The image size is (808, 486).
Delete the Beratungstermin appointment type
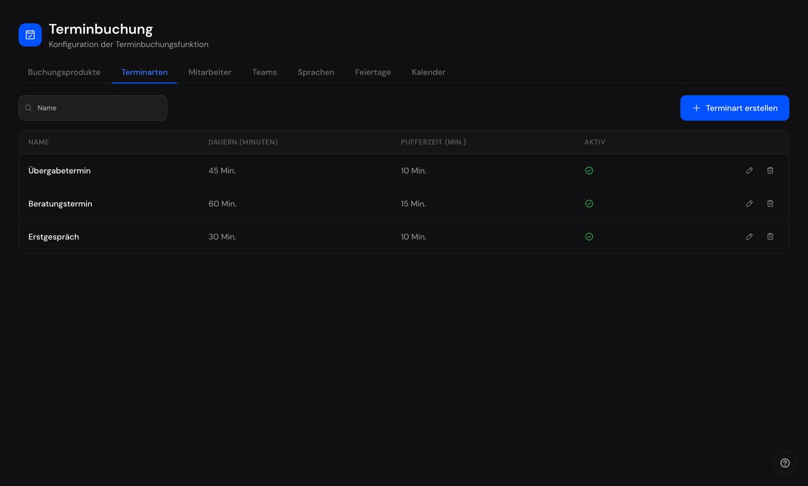[770, 204]
